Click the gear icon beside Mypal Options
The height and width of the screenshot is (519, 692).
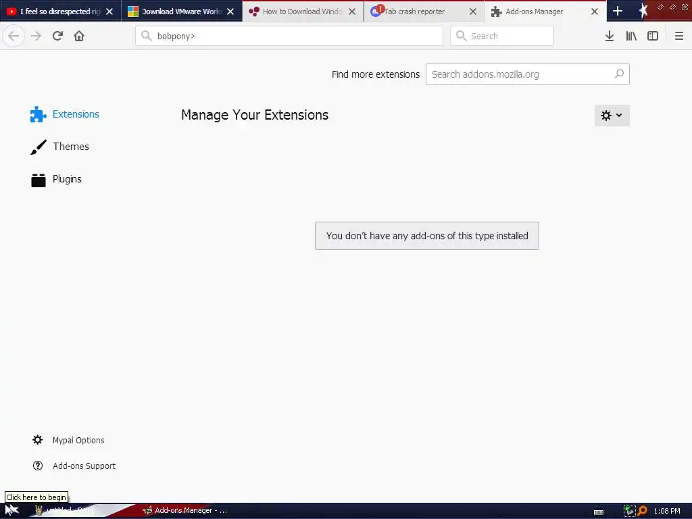pyautogui.click(x=38, y=440)
